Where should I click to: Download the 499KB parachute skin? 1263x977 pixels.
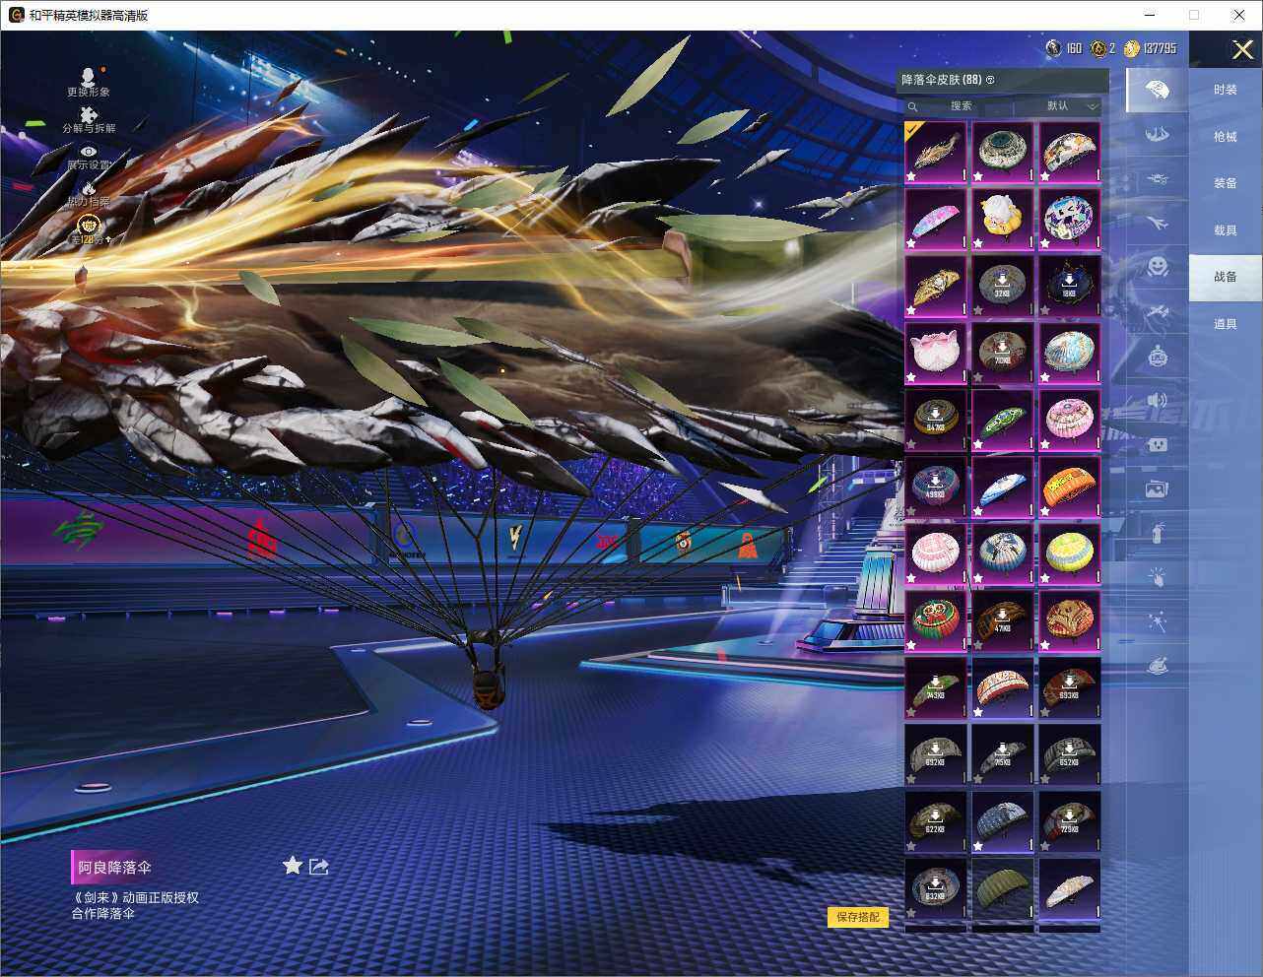[935, 488]
